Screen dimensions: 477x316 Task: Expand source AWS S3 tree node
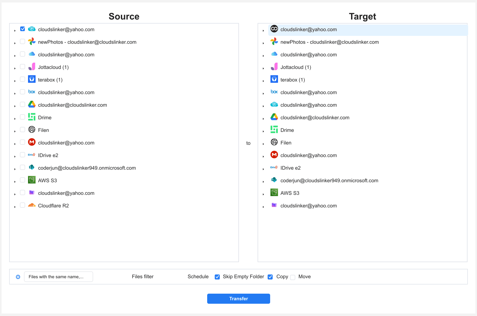click(15, 182)
